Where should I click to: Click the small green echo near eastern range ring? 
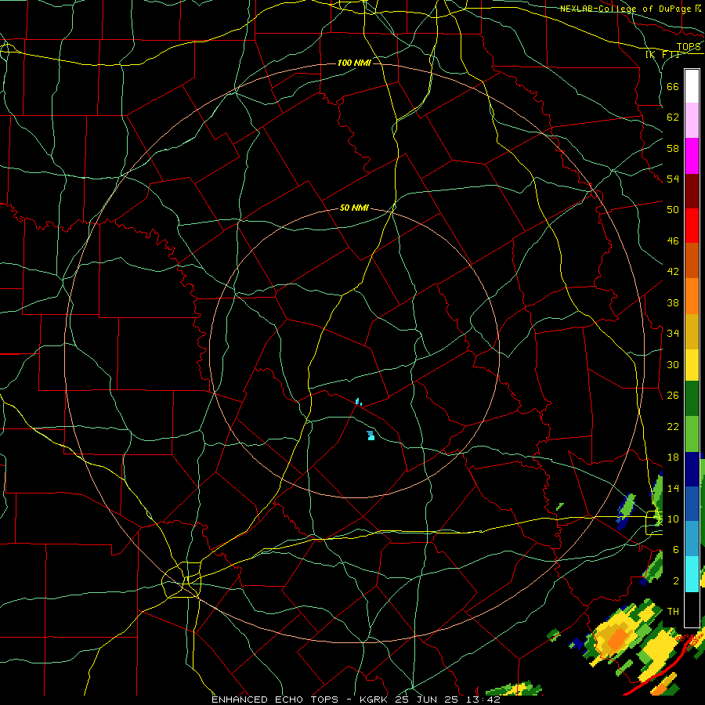[x=560, y=506]
